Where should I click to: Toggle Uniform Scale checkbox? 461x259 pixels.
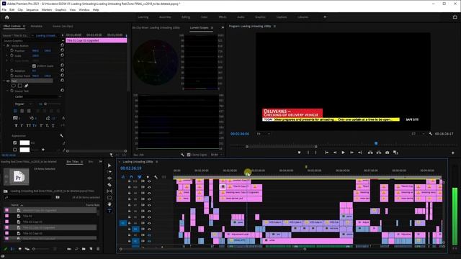pos(34,65)
